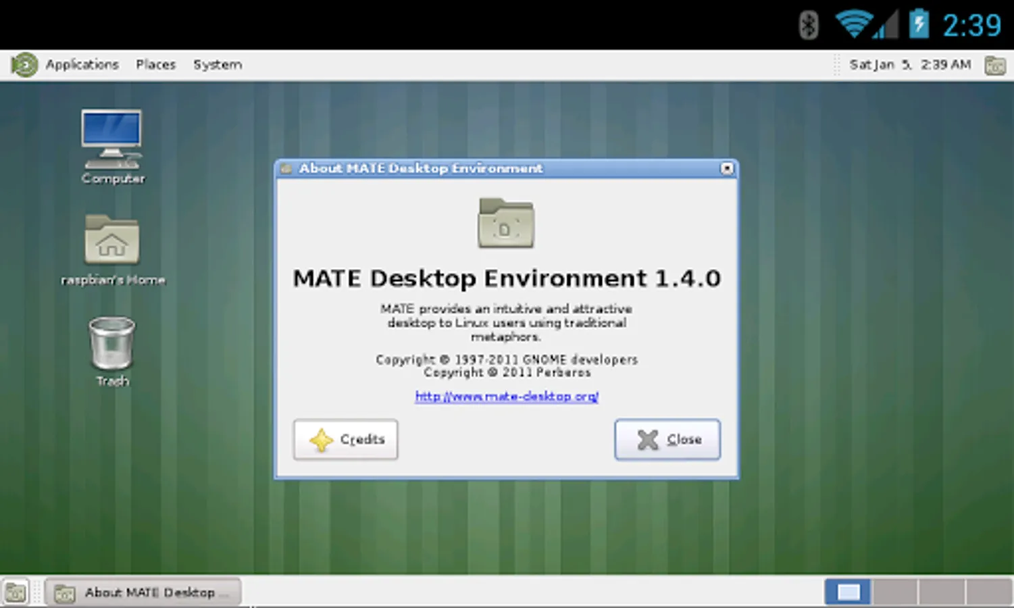This screenshot has width=1014, height=608.
Task: Select the Trash desktop icon
Action: tap(112, 352)
